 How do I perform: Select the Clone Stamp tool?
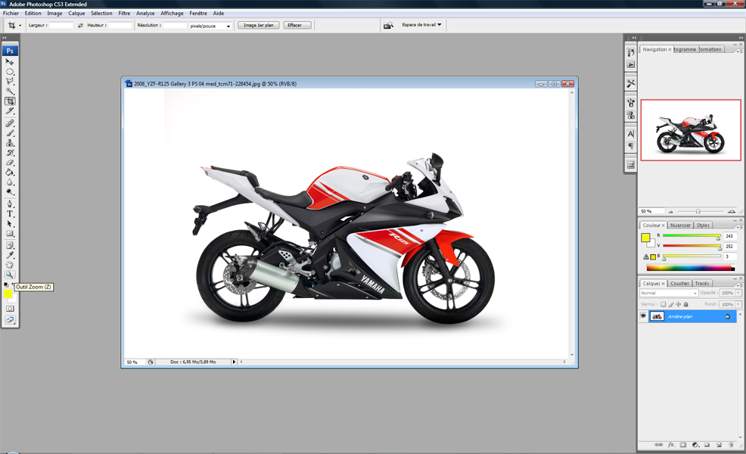[x=10, y=143]
